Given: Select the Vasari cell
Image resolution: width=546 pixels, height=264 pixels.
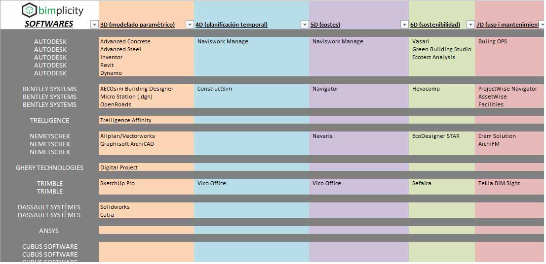Looking at the screenshot, I should point(421,41).
